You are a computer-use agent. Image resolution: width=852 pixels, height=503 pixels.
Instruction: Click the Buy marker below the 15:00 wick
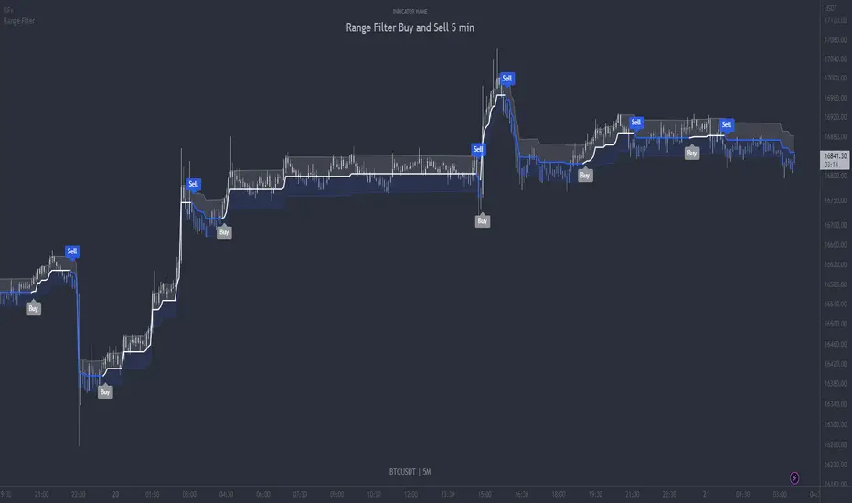(x=483, y=220)
